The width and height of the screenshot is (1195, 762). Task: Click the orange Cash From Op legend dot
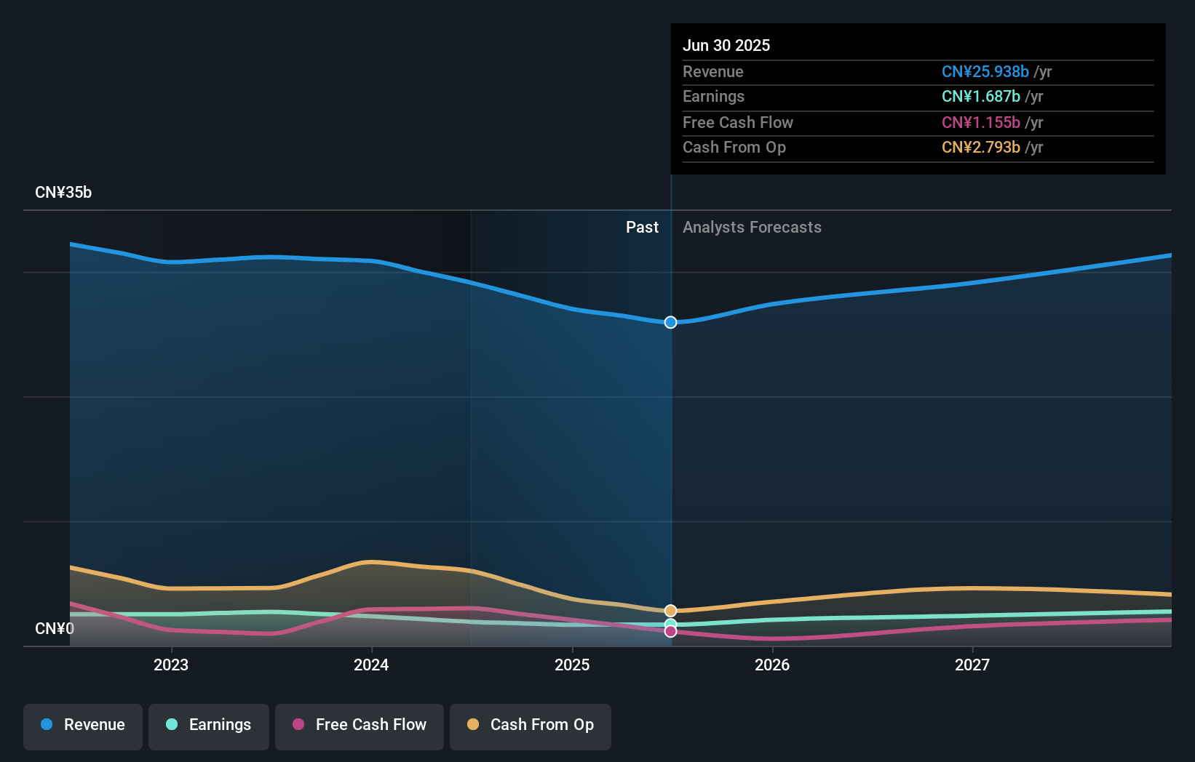(x=473, y=724)
